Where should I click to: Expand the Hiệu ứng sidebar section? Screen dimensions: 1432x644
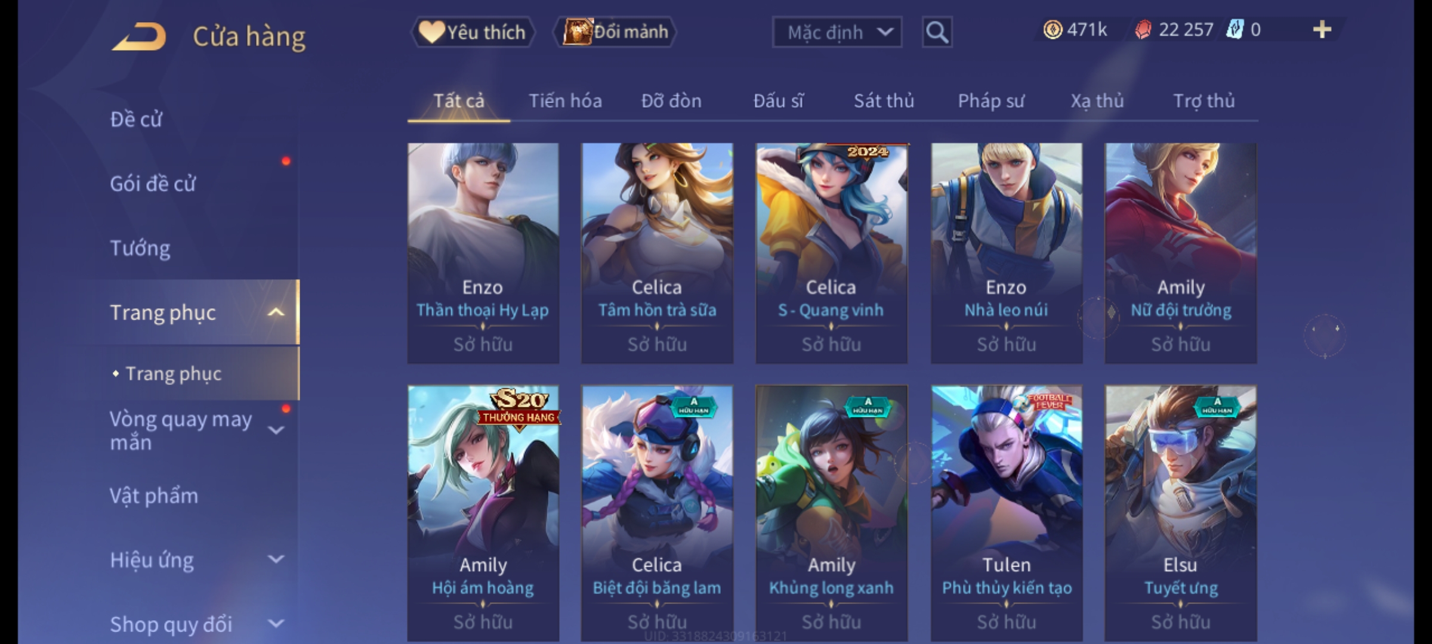point(276,559)
